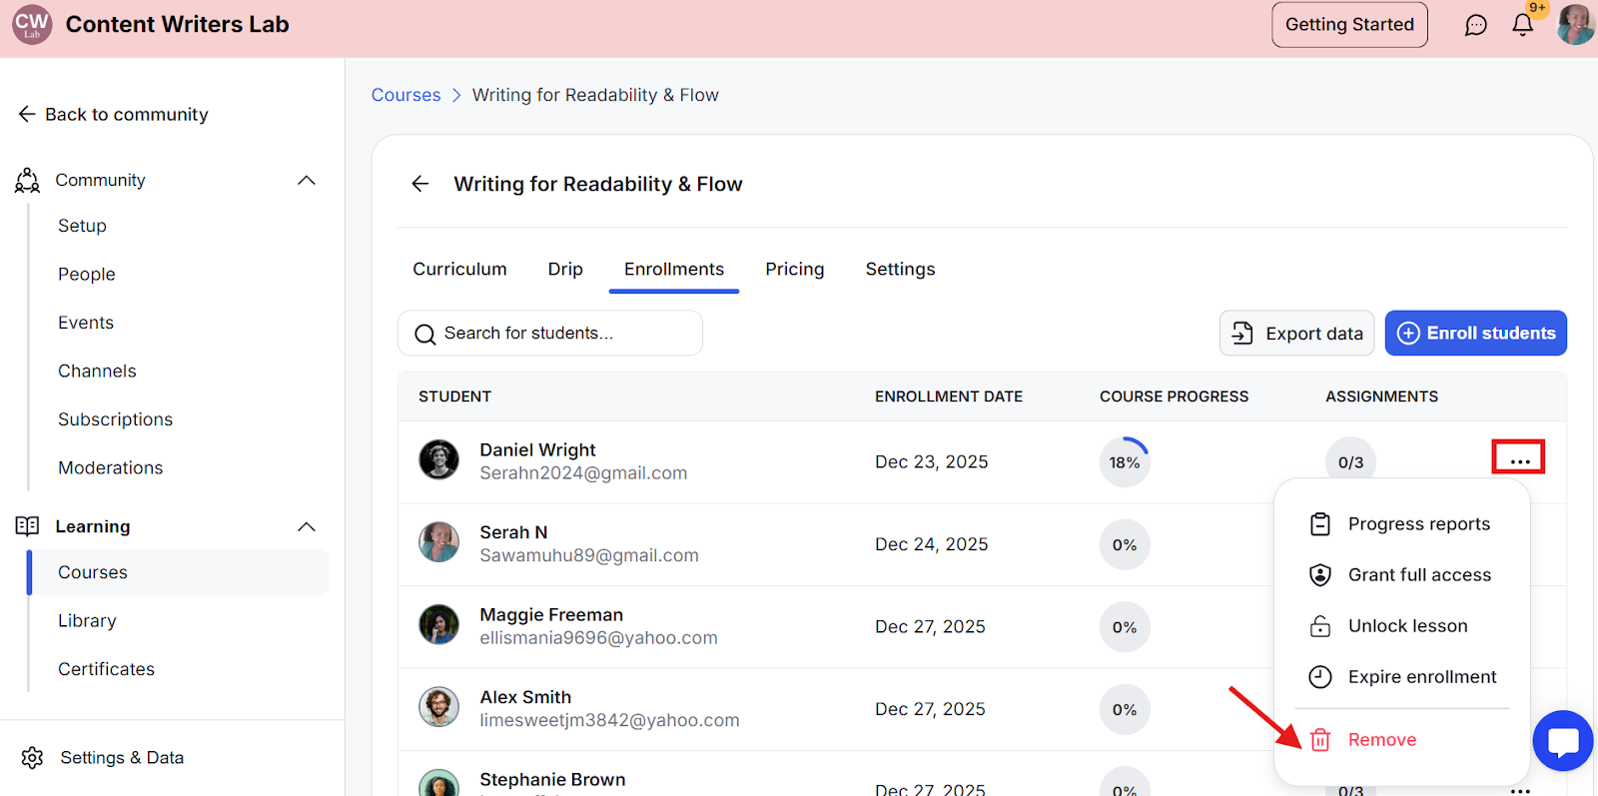
Task: Choose Expire enrollment from the menu
Action: [1421, 677]
